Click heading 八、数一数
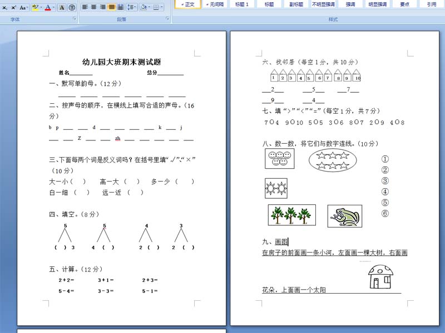The width and height of the screenshot is (445, 333). [x=320, y=144]
